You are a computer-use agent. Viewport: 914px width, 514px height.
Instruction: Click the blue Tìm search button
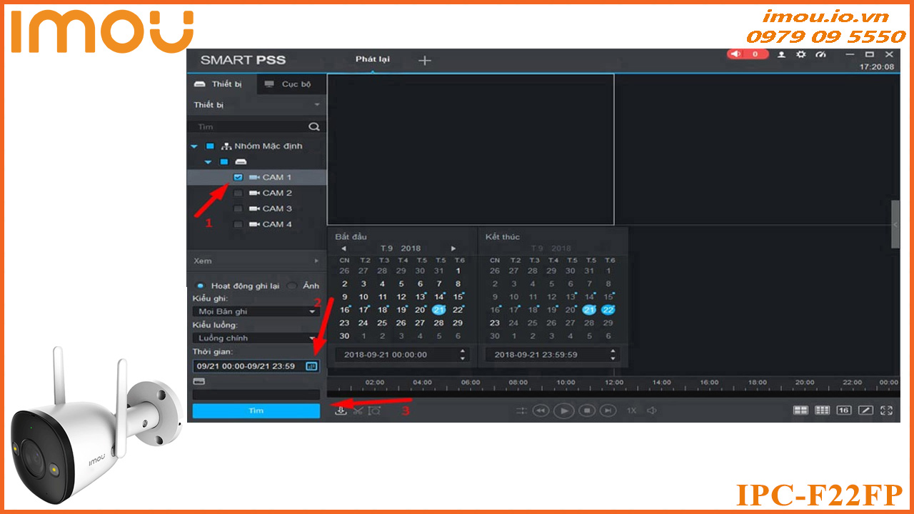[x=256, y=411]
